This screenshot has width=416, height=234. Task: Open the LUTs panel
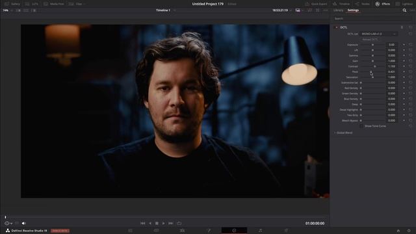pyautogui.click(x=32, y=4)
